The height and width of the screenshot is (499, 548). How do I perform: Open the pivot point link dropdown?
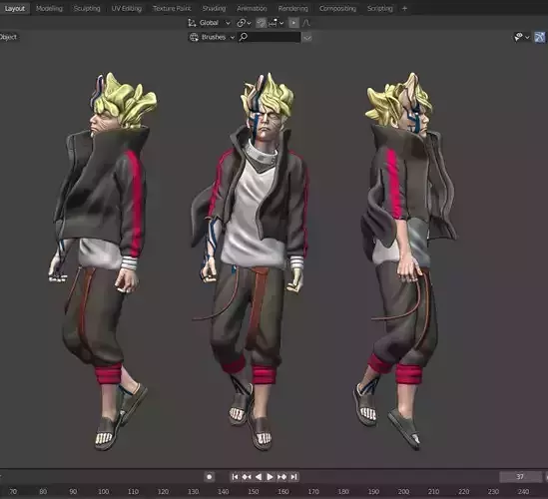(x=244, y=23)
